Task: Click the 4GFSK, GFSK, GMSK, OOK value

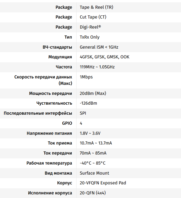Action: point(104,57)
